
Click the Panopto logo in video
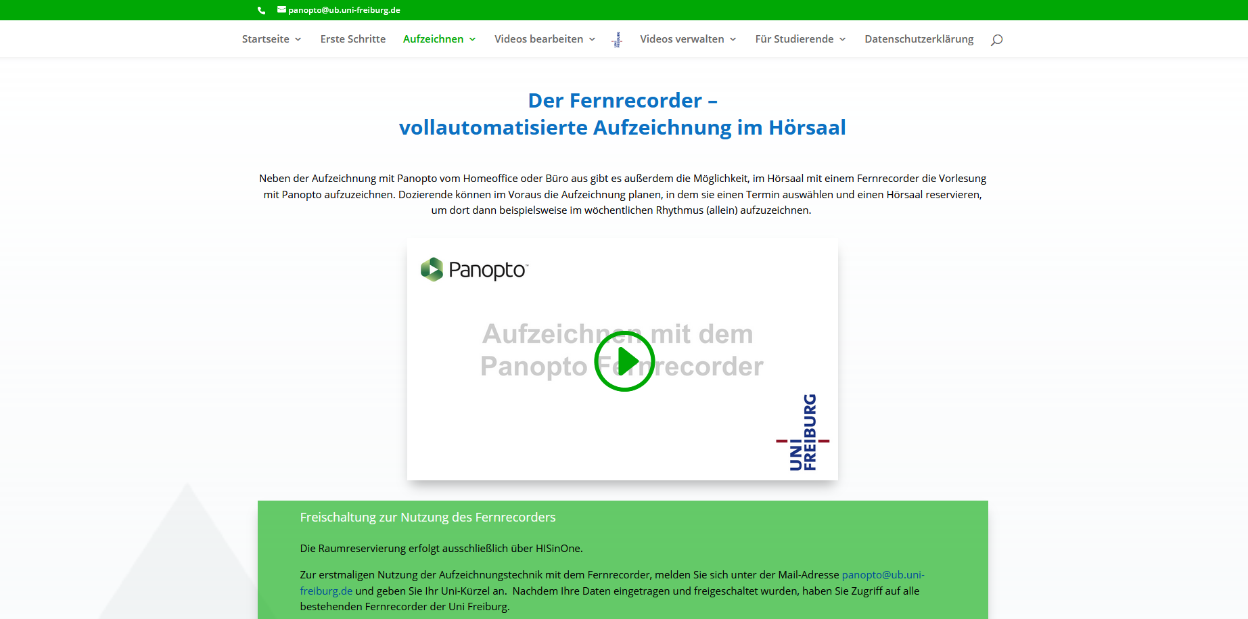point(474,269)
